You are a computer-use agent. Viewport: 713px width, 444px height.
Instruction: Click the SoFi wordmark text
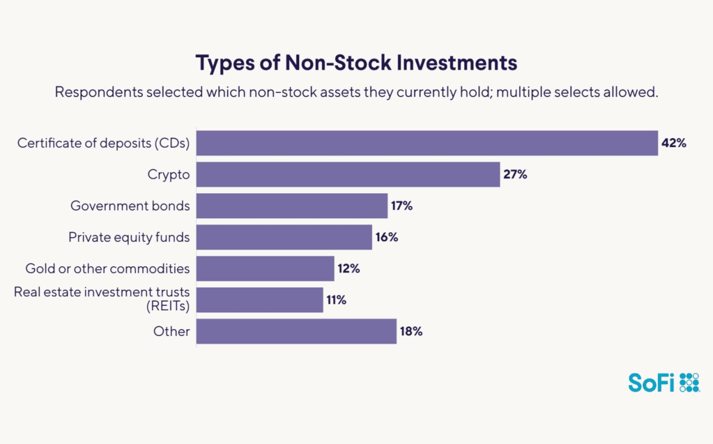(651, 383)
